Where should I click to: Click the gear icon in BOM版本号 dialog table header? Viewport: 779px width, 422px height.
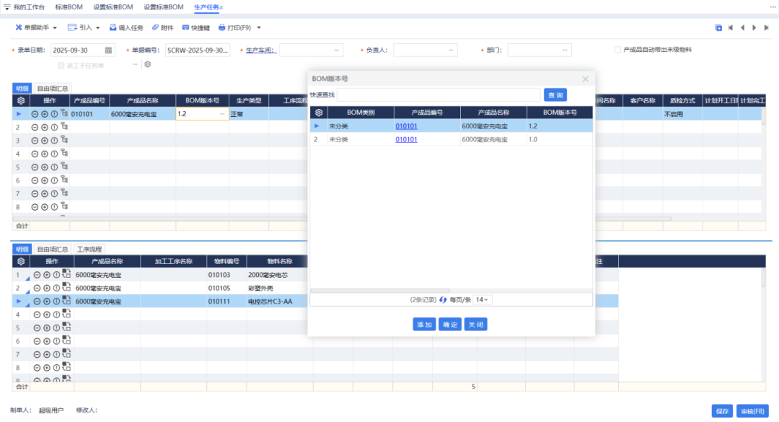(x=319, y=113)
